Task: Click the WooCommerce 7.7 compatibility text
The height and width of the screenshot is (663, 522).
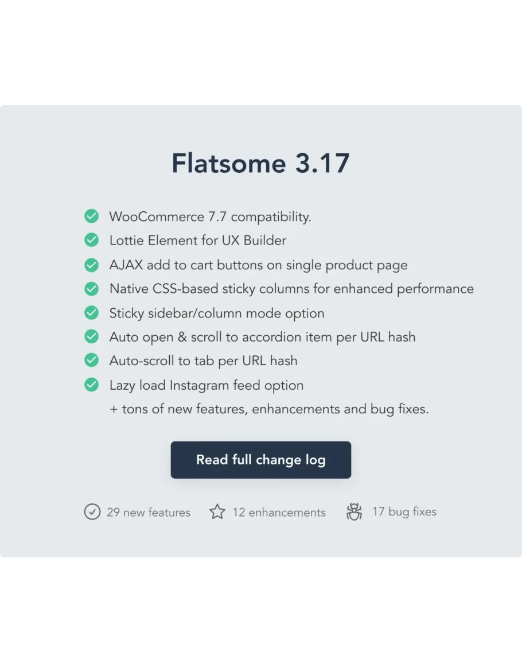Action: click(210, 216)
